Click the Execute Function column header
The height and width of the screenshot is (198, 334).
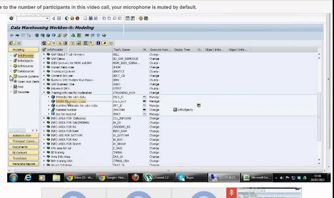click(x=161, y=50)
